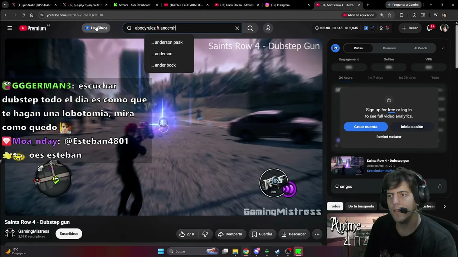Screen dimensions: 458x257
Task: Select 'De tu búsqueda' filter chip
Action: pos(361,206)
